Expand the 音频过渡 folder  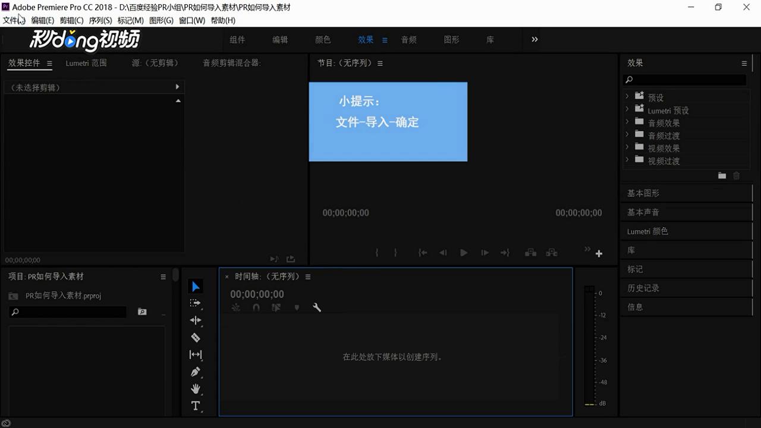[627, 134]
